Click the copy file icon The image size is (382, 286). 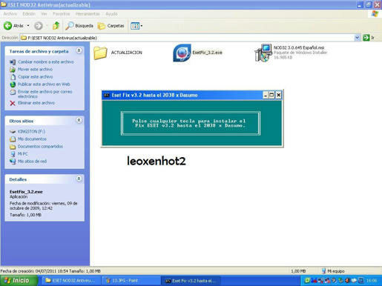click(x=13, y=77)
